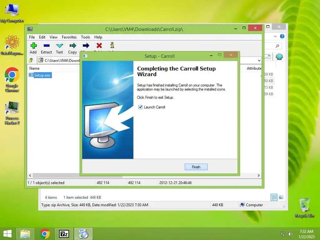Switch Explorer to details view icon
Screen dimensions: 320x240
pos(274,197)
